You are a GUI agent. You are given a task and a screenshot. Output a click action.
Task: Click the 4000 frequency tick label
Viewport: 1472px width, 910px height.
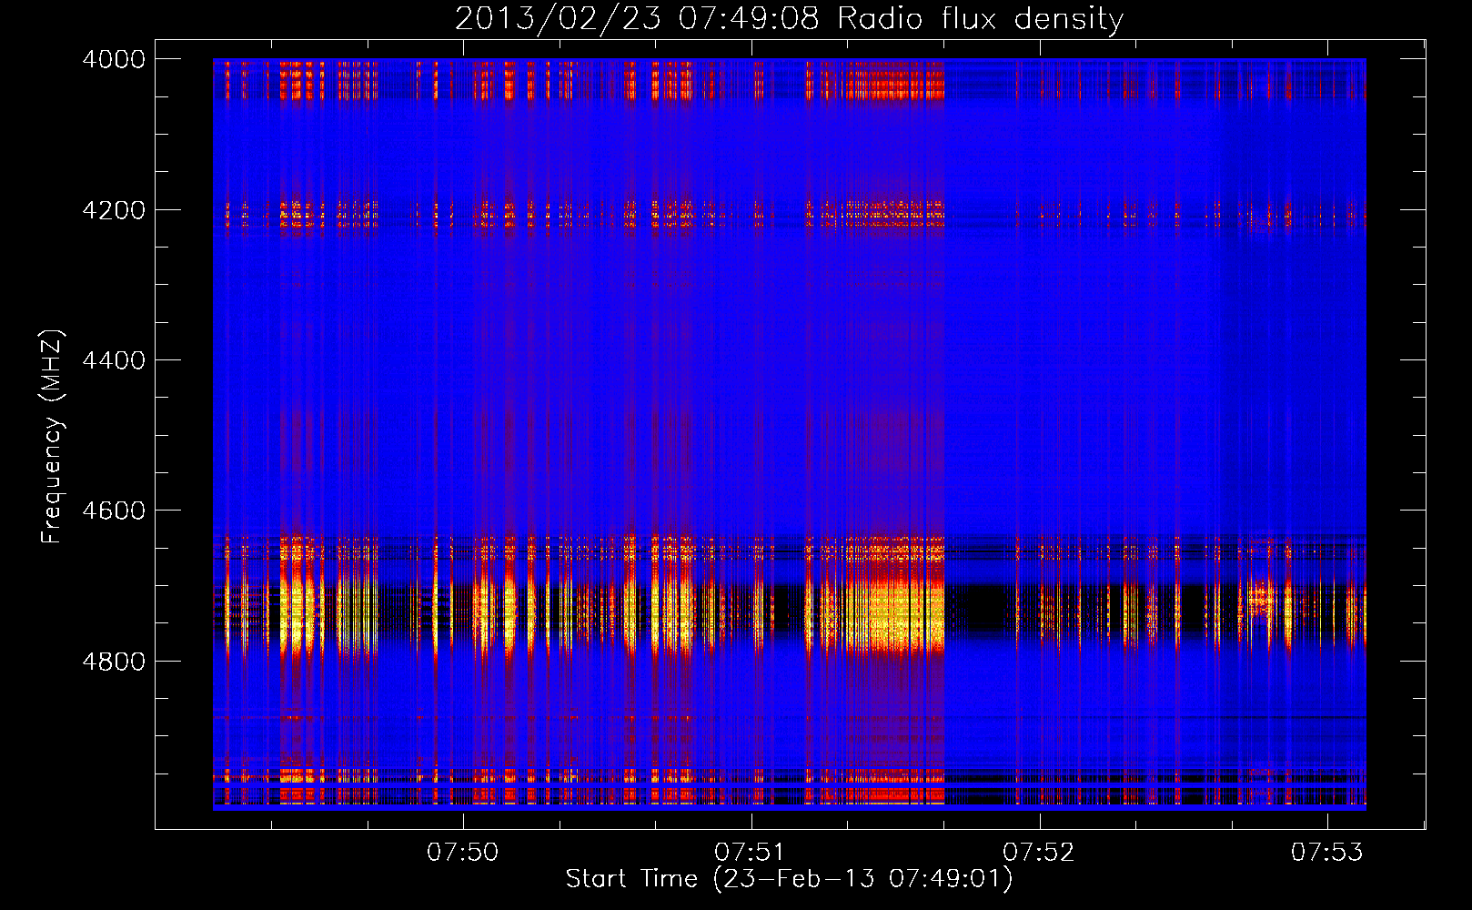pyautogui.click(x=114, y=59)
